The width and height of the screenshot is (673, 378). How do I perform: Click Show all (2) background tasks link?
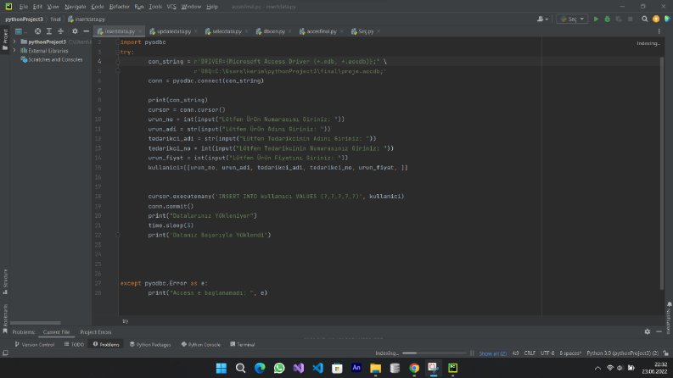pos(493,353)
